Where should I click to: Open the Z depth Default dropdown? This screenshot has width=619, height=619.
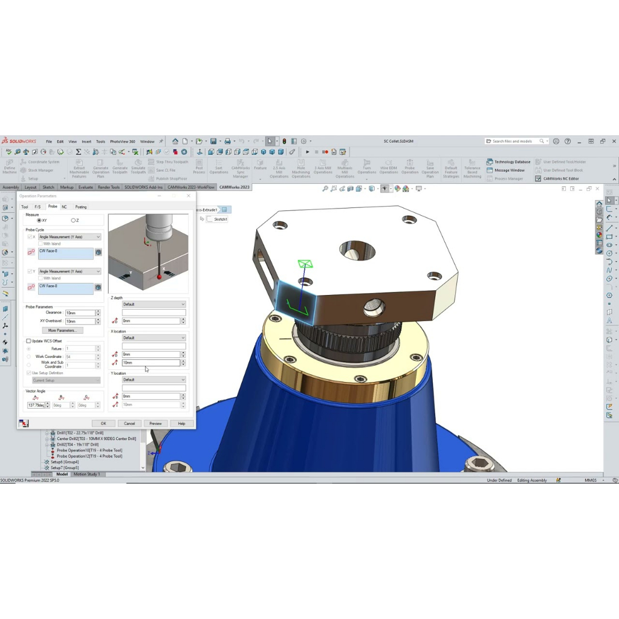[154, 305]
